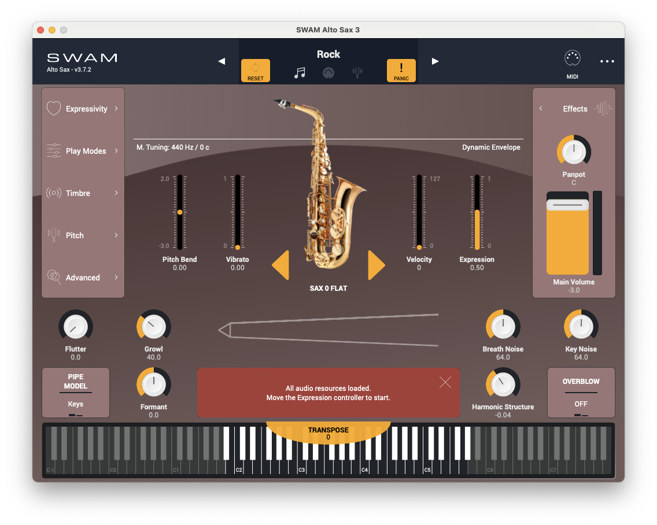Hit the PANIC button
This screenshot has width=657, height=525.
[x=401, y=71]
